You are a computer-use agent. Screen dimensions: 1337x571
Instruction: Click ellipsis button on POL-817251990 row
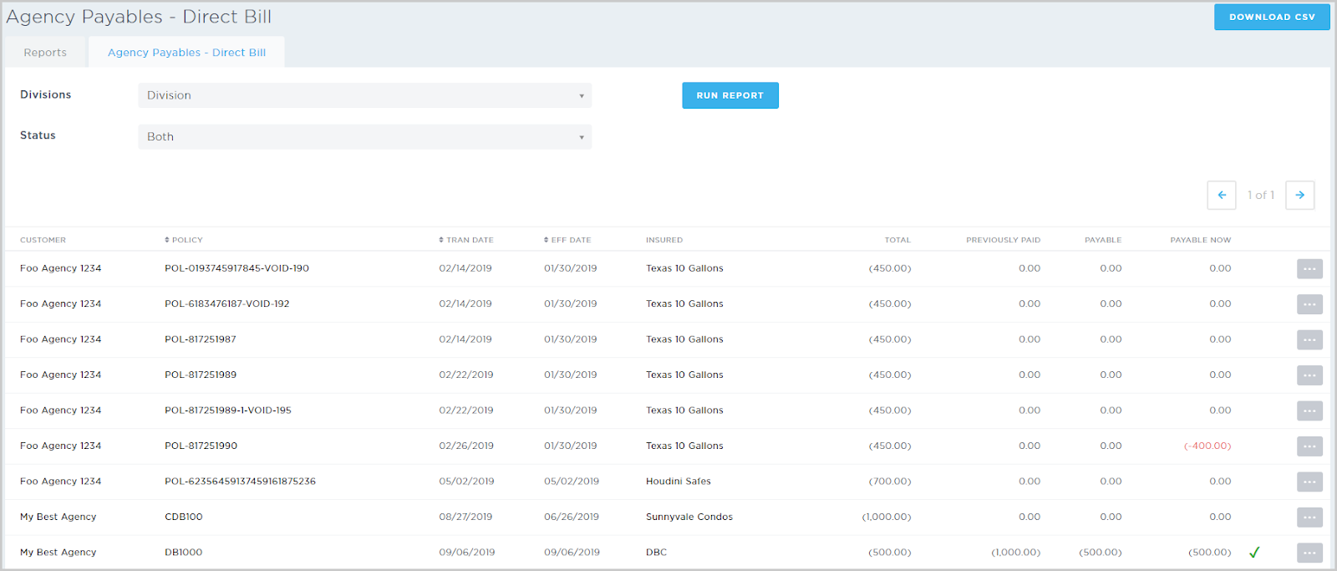click(1309, 446)
